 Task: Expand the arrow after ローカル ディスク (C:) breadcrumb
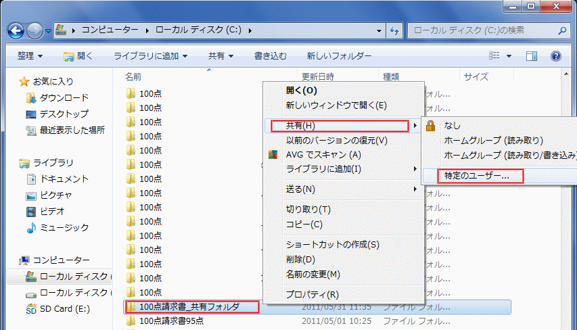[250, 30]
